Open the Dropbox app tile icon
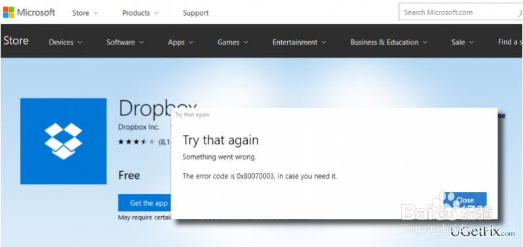The height and width of the screenshot is (247, 523). coord(64,141)
